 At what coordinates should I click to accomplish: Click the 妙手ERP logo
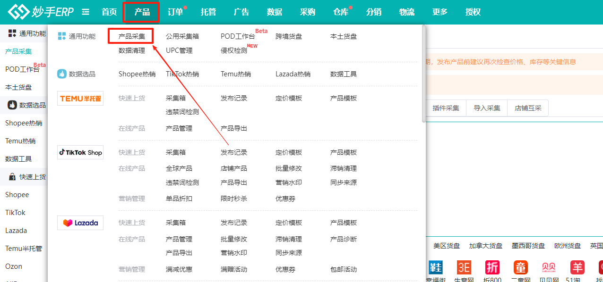coord(41,12)
